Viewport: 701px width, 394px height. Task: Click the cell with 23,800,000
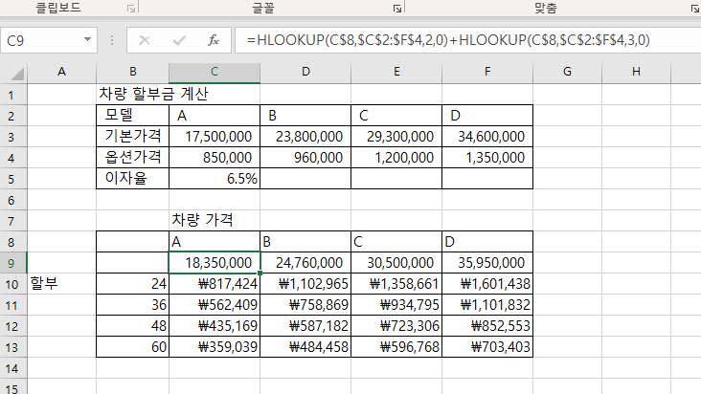pos(305,137)
